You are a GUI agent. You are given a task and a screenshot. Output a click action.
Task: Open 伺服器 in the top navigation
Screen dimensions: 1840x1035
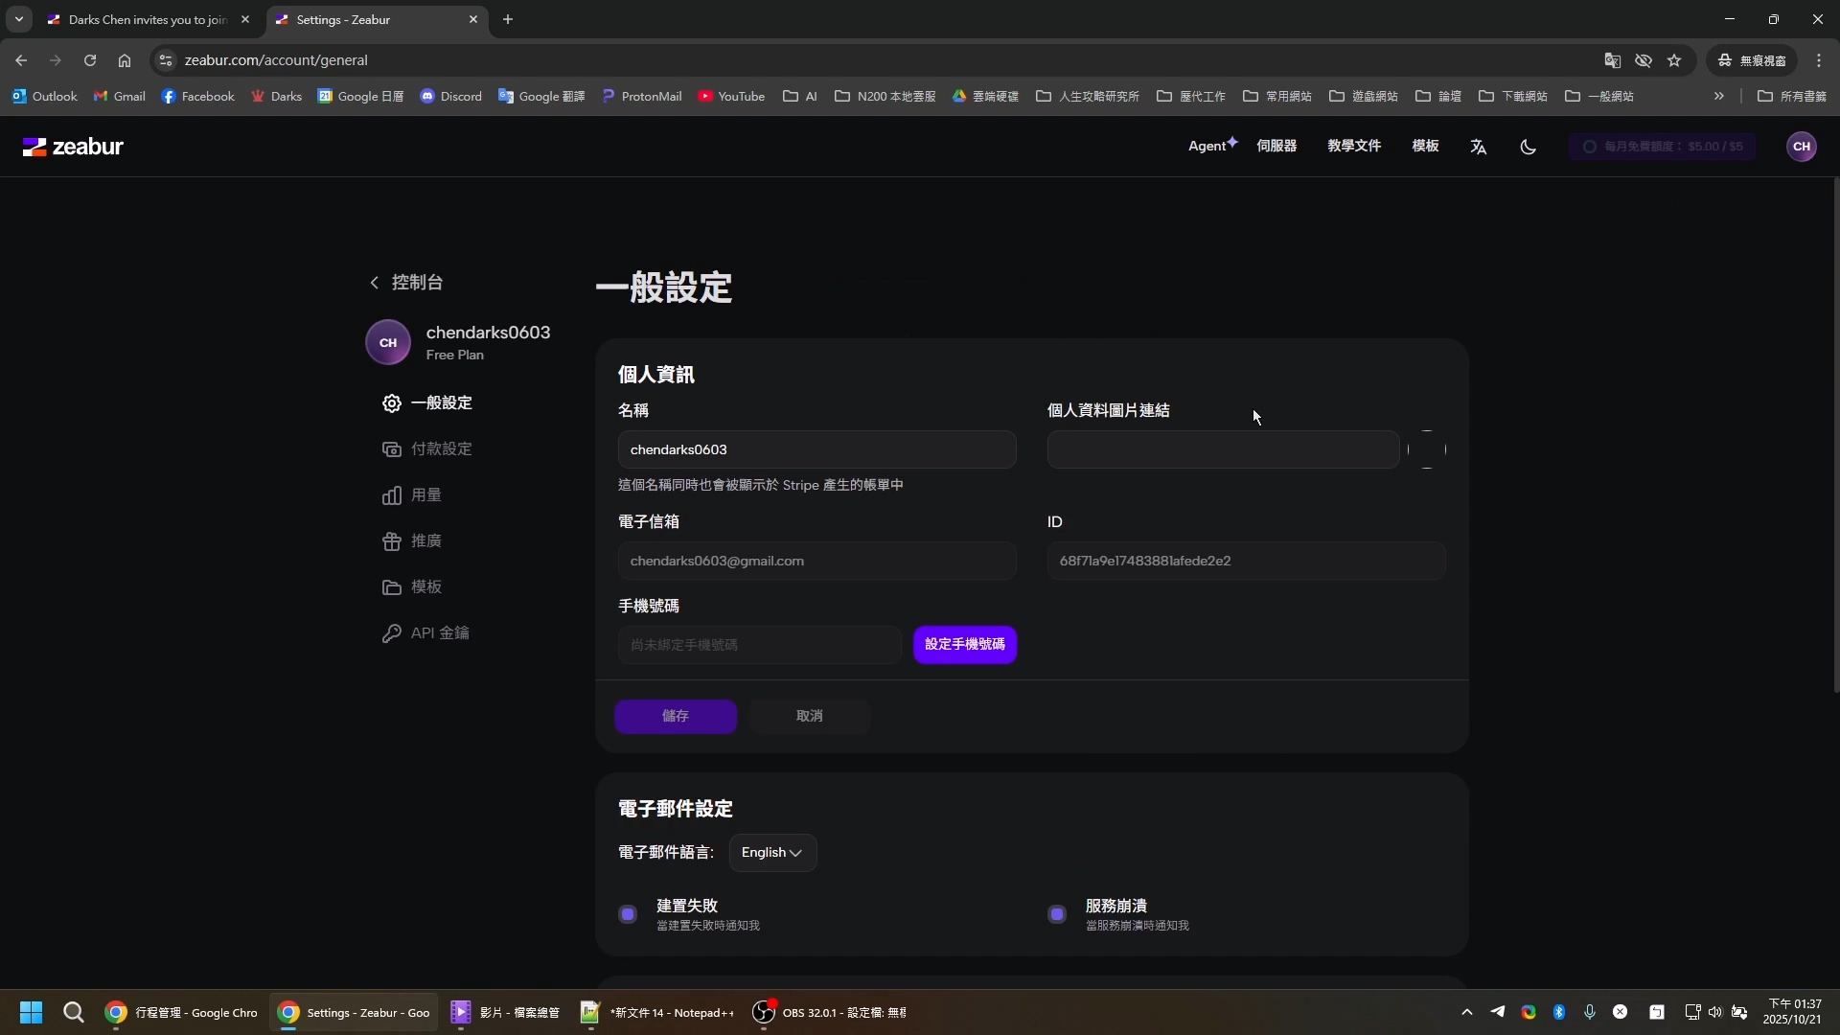coord(1276,147)
